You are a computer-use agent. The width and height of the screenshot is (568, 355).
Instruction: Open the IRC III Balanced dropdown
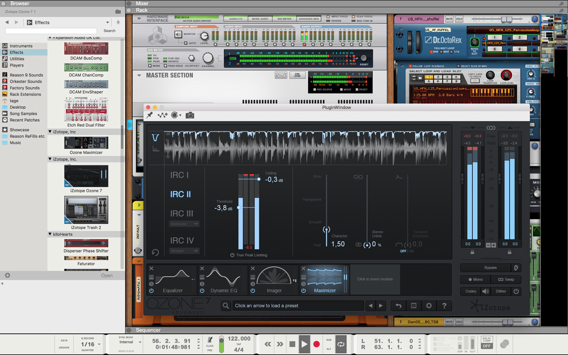184,223
